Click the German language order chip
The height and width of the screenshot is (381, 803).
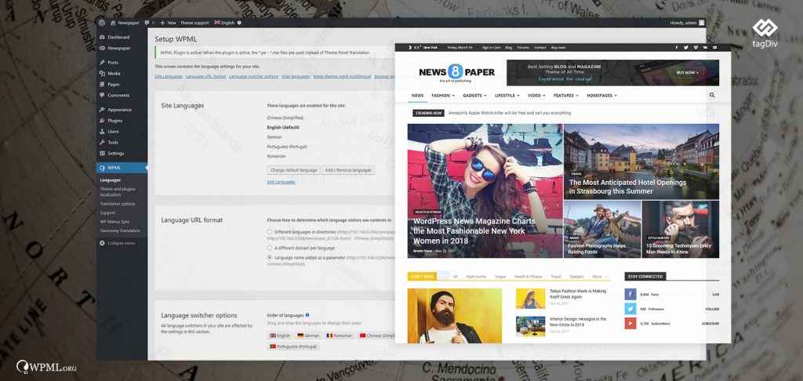(308, 336)
